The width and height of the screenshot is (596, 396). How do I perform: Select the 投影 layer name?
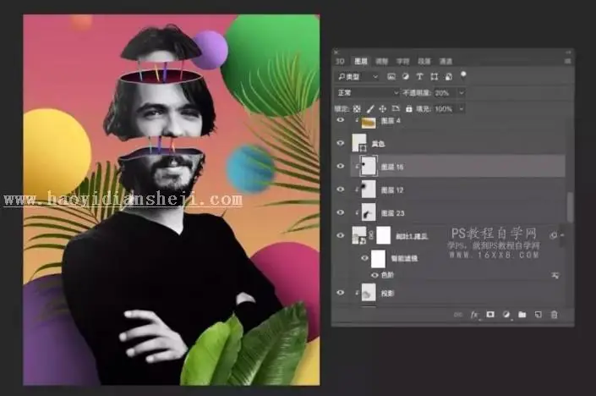387,294
